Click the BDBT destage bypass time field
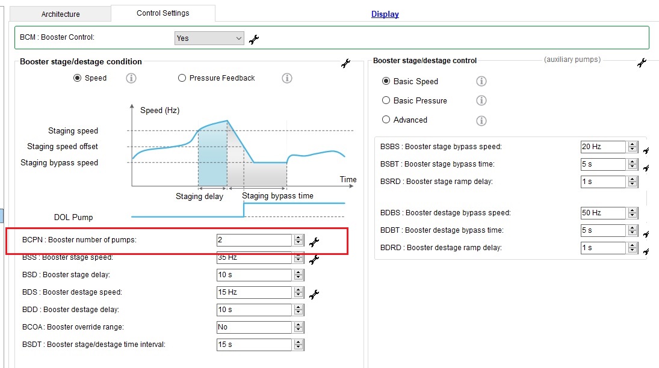Screen dimensions: 659x368 pos(603,230)
